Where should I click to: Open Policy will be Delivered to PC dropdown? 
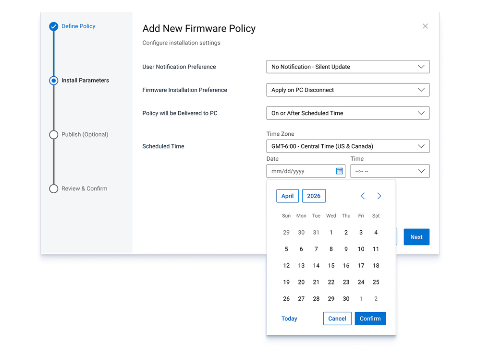(348, 113)
